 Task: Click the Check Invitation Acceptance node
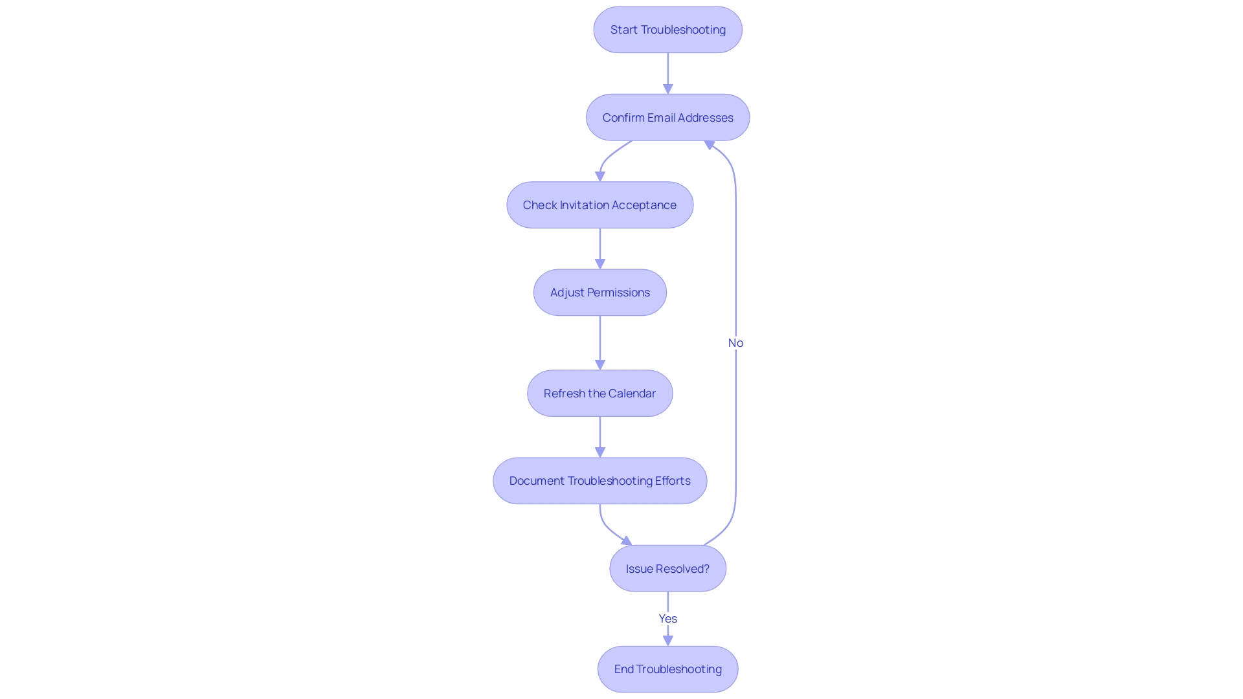click(x=599, y=205)
